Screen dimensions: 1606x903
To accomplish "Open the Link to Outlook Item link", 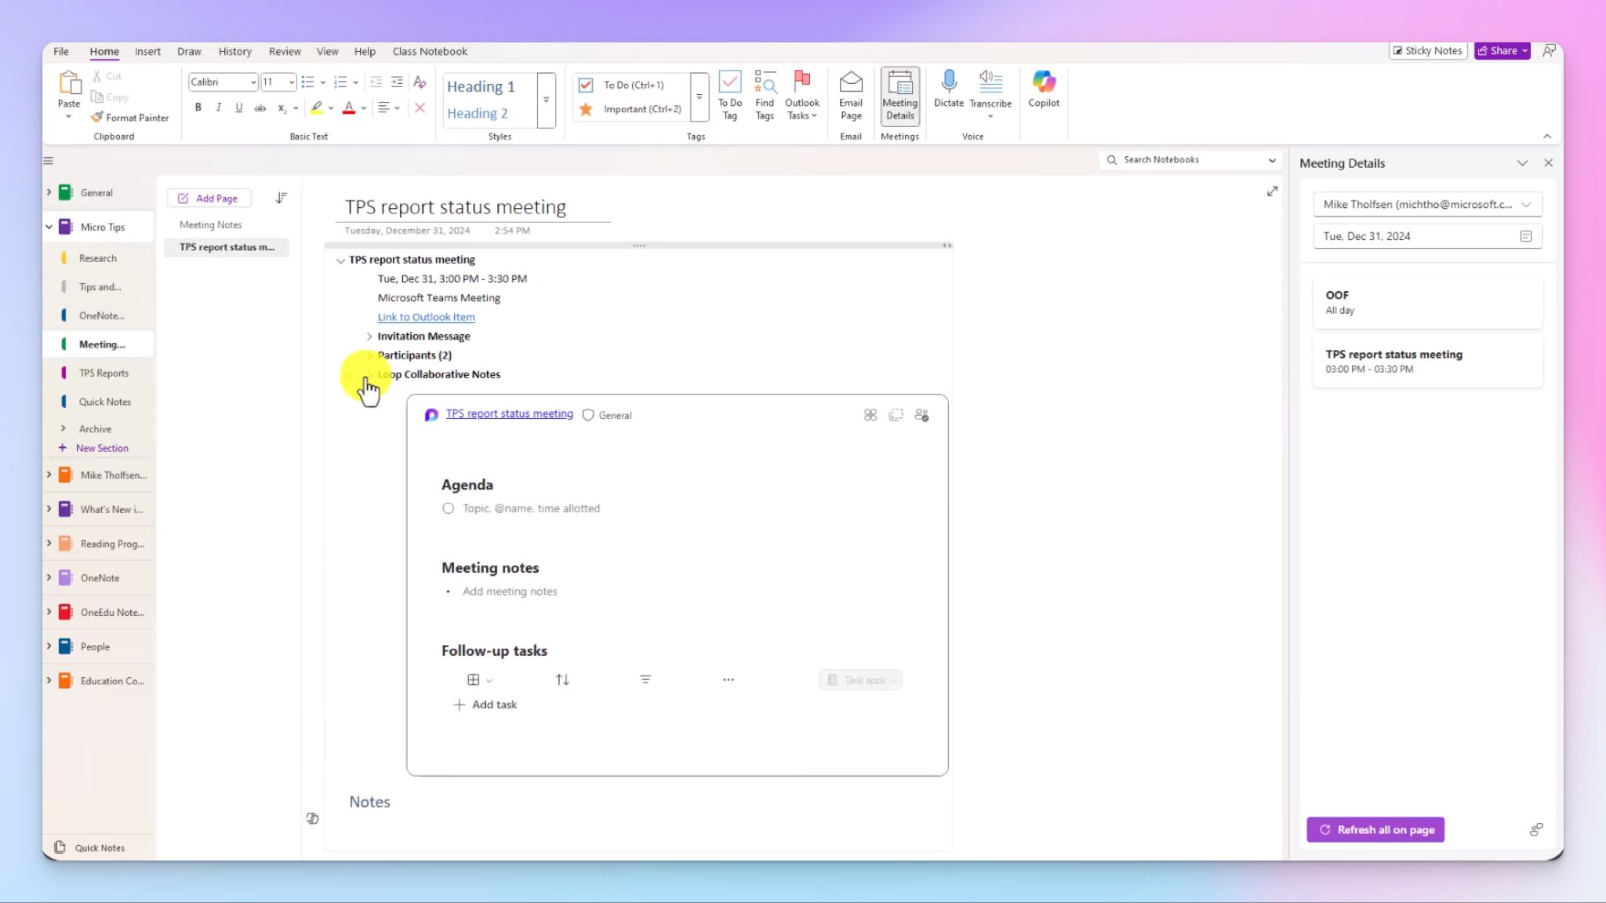I will 426,317.
